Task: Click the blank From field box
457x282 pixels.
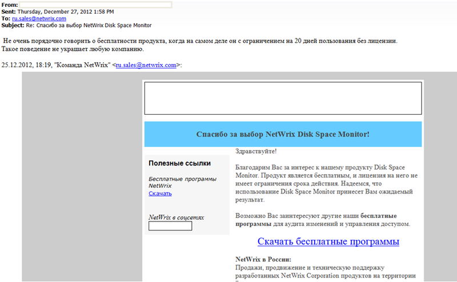Action: 95,5
